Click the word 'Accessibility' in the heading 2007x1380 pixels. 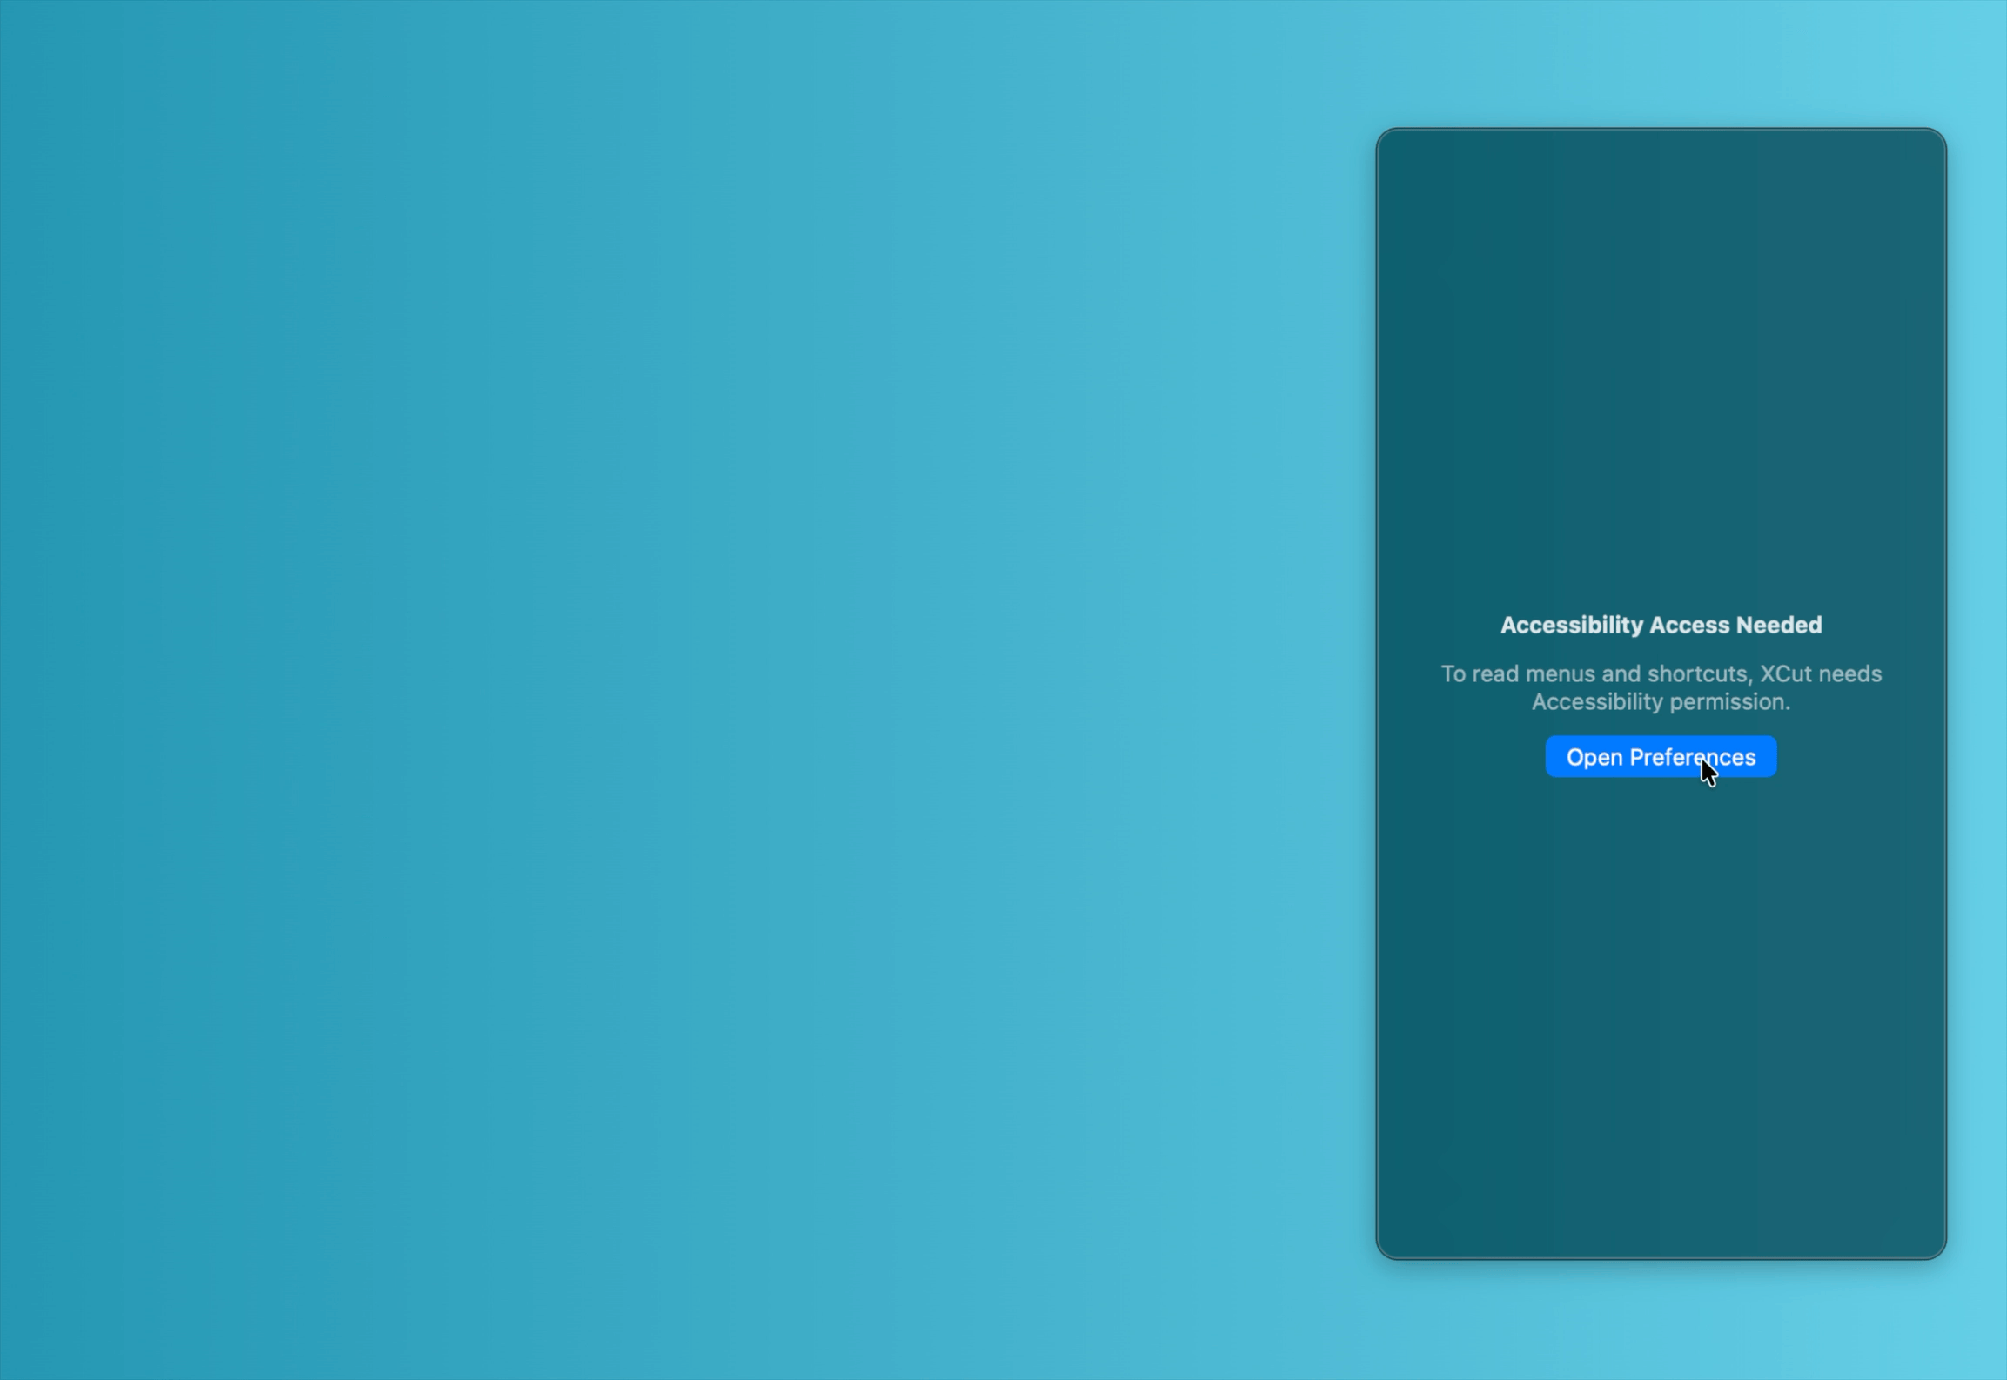(1570, 625)
